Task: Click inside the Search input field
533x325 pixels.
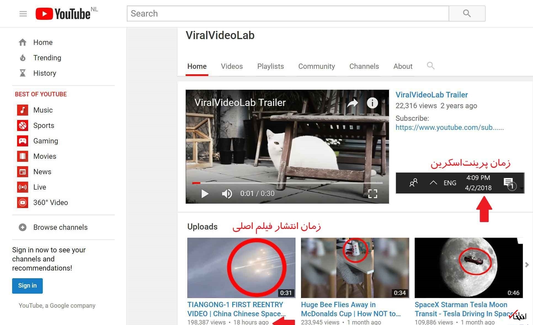Action: [288, 13]
